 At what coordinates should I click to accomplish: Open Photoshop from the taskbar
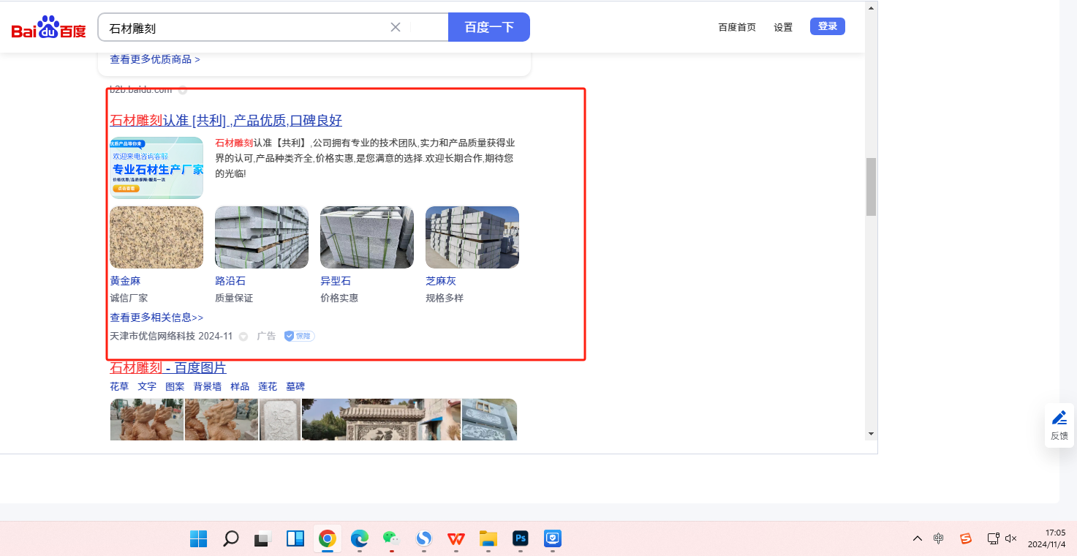tap(521, 539)
